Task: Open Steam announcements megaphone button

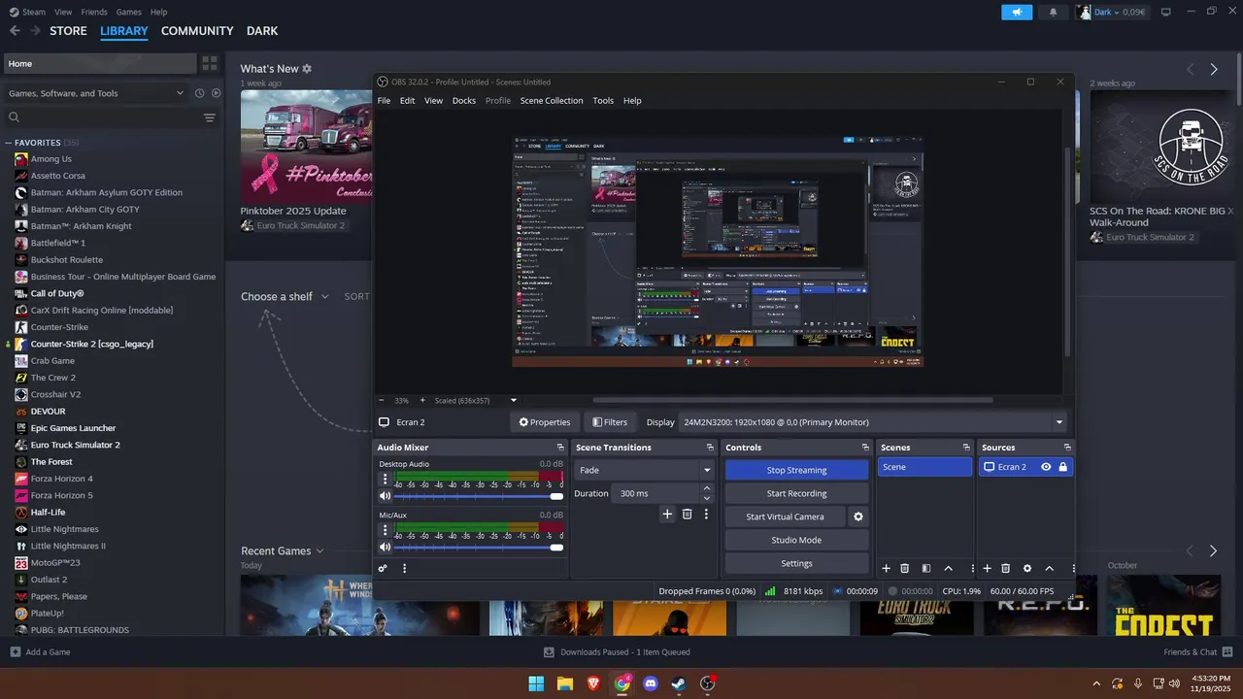Action: 1017,12
